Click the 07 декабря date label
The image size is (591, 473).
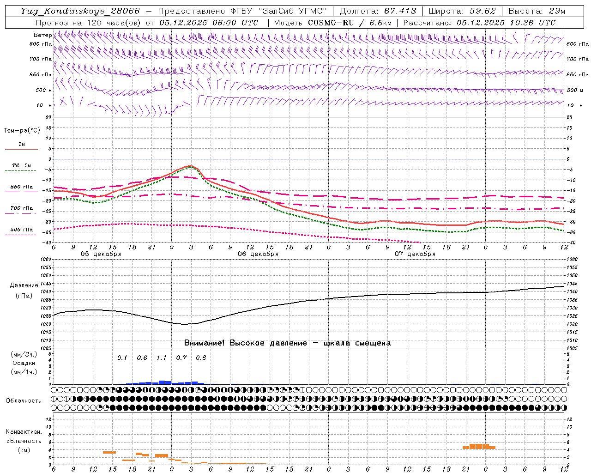415,254
